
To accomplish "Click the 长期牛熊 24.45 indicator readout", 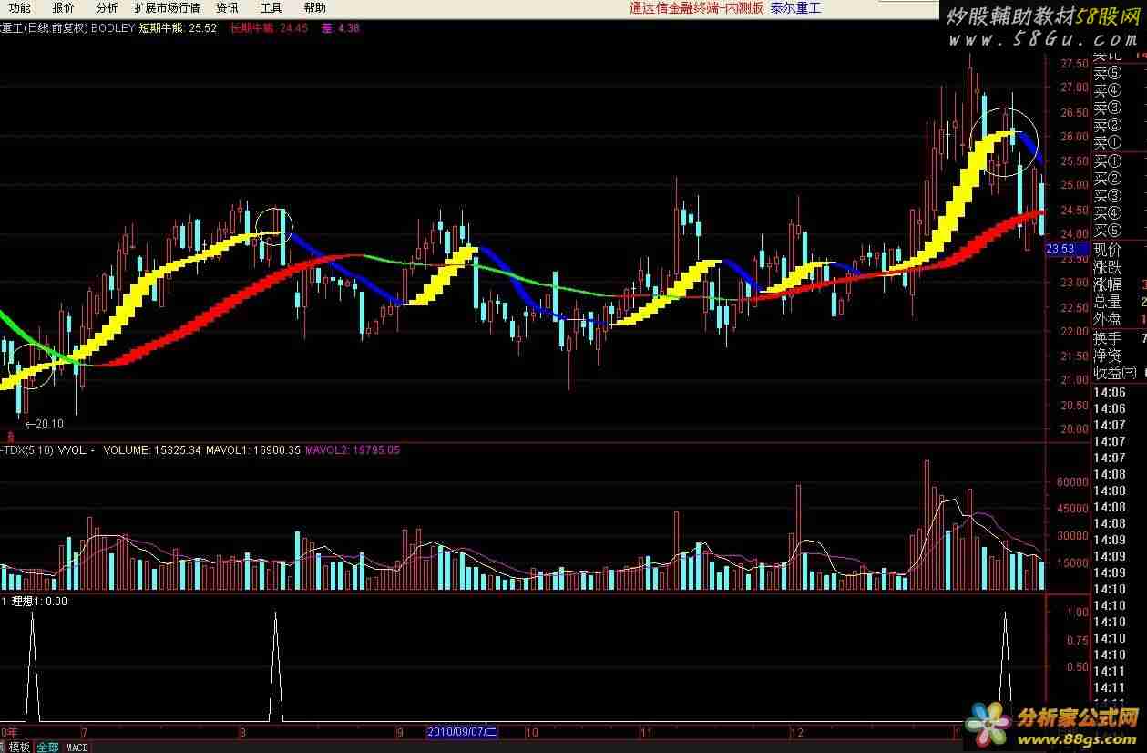I will [270, 28].
